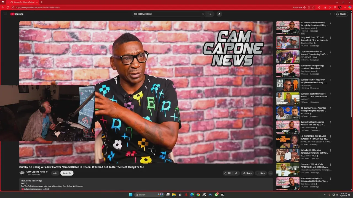Share the video
Image resolution: width=353 pixels, height=198 pixels.
[247, 173]
